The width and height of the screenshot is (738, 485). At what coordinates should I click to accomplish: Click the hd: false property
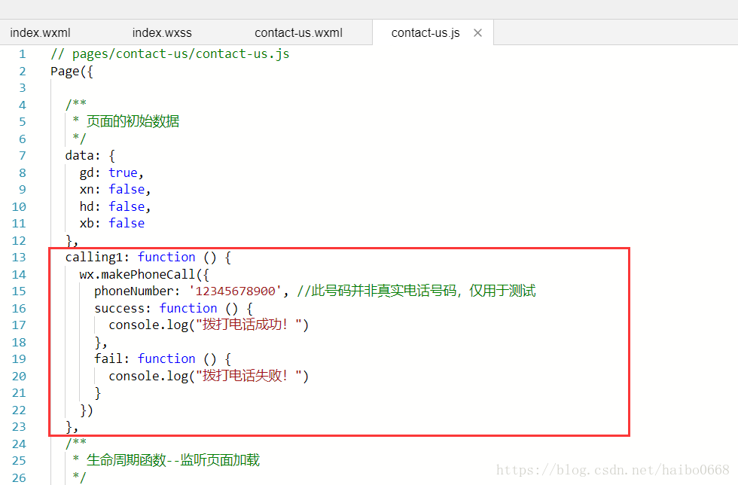point(114,206)
